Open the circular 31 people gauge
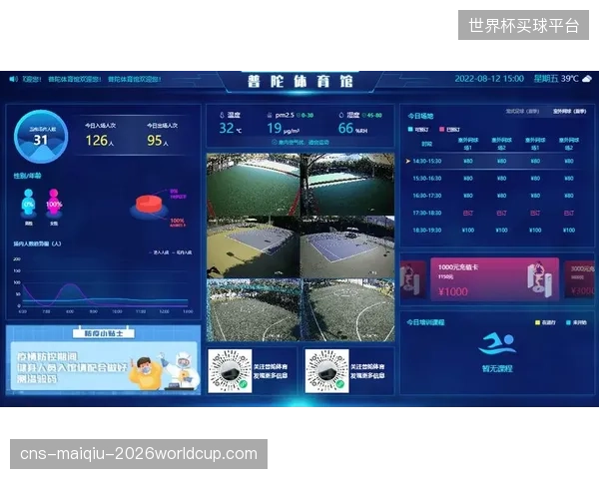 tap(41, 137)
